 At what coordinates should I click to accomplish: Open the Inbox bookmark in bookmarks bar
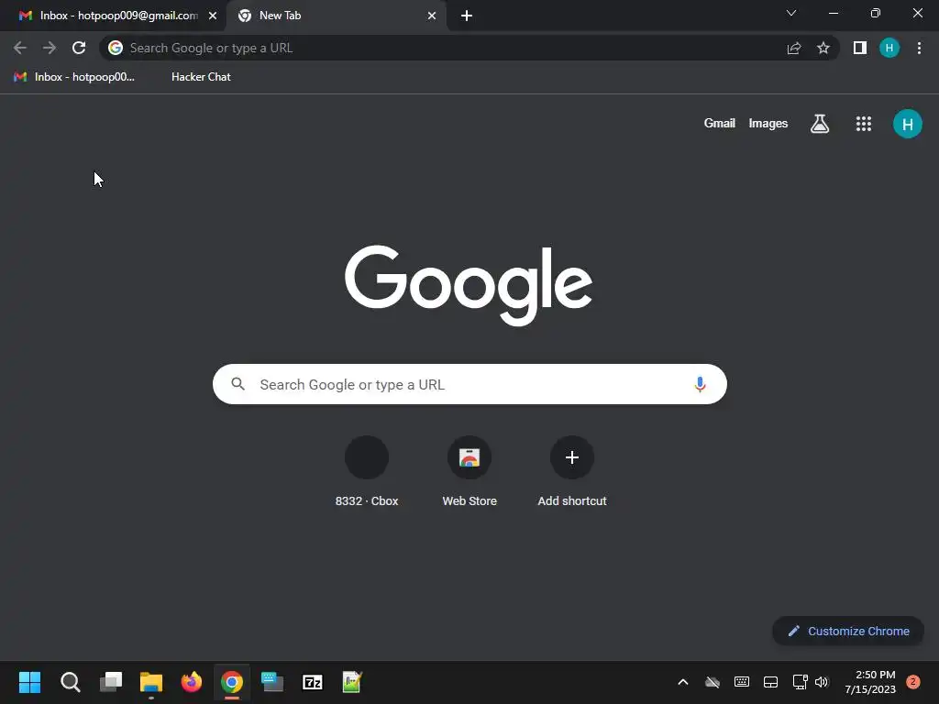73,77
